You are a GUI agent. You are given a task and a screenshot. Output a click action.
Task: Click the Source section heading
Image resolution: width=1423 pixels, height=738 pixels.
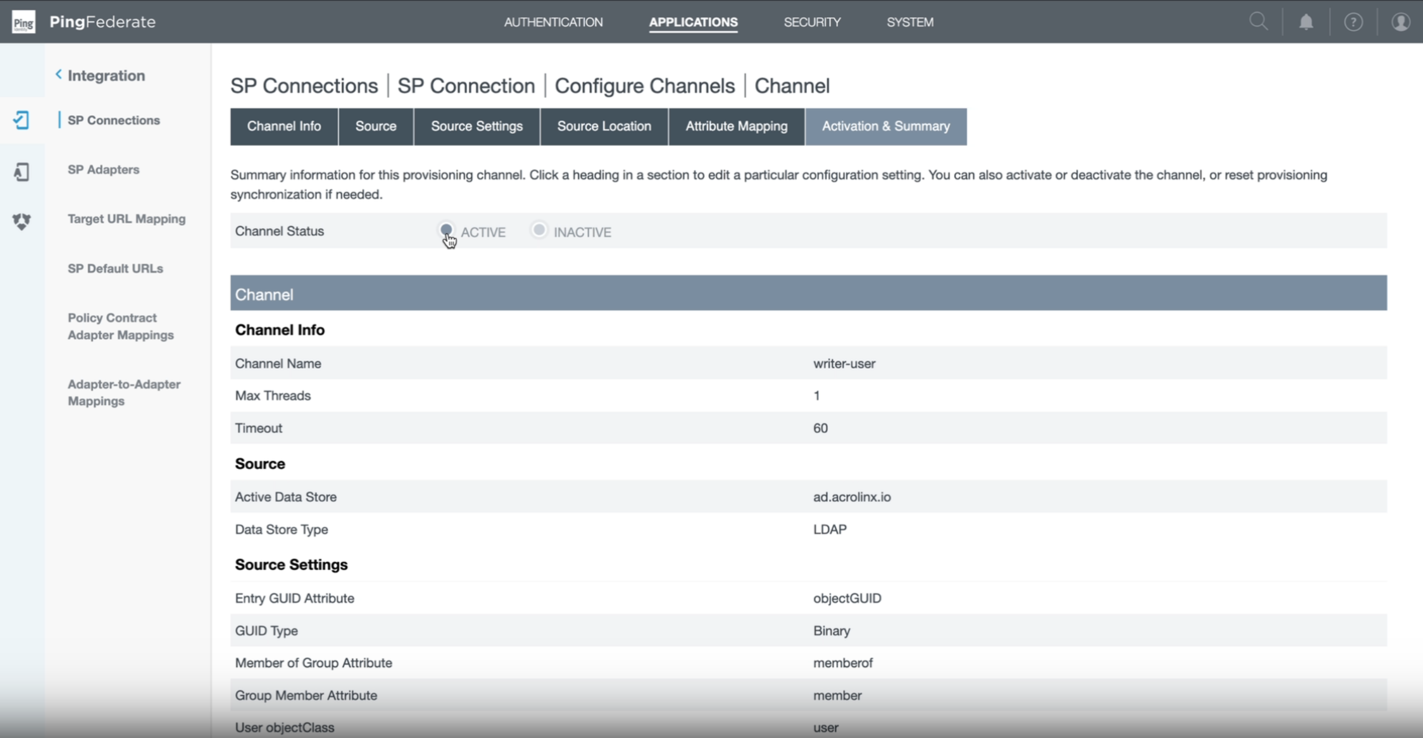(260, 464)
